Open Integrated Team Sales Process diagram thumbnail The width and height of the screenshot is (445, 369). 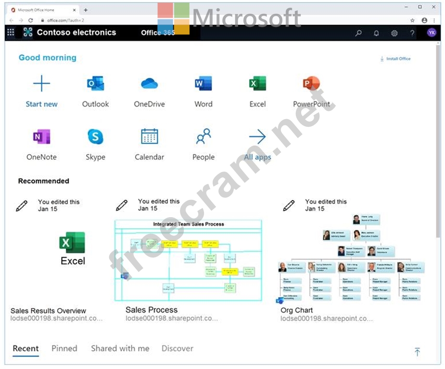click(x=188, y=260)
